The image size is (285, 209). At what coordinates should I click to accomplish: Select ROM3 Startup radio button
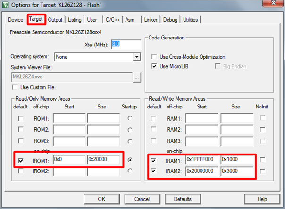[x=130, y=141]
